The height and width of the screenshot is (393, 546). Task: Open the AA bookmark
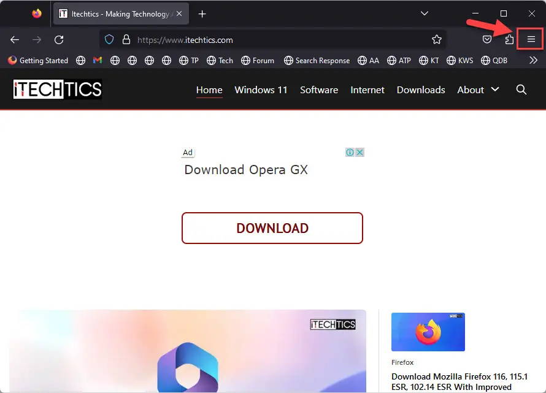368,60
